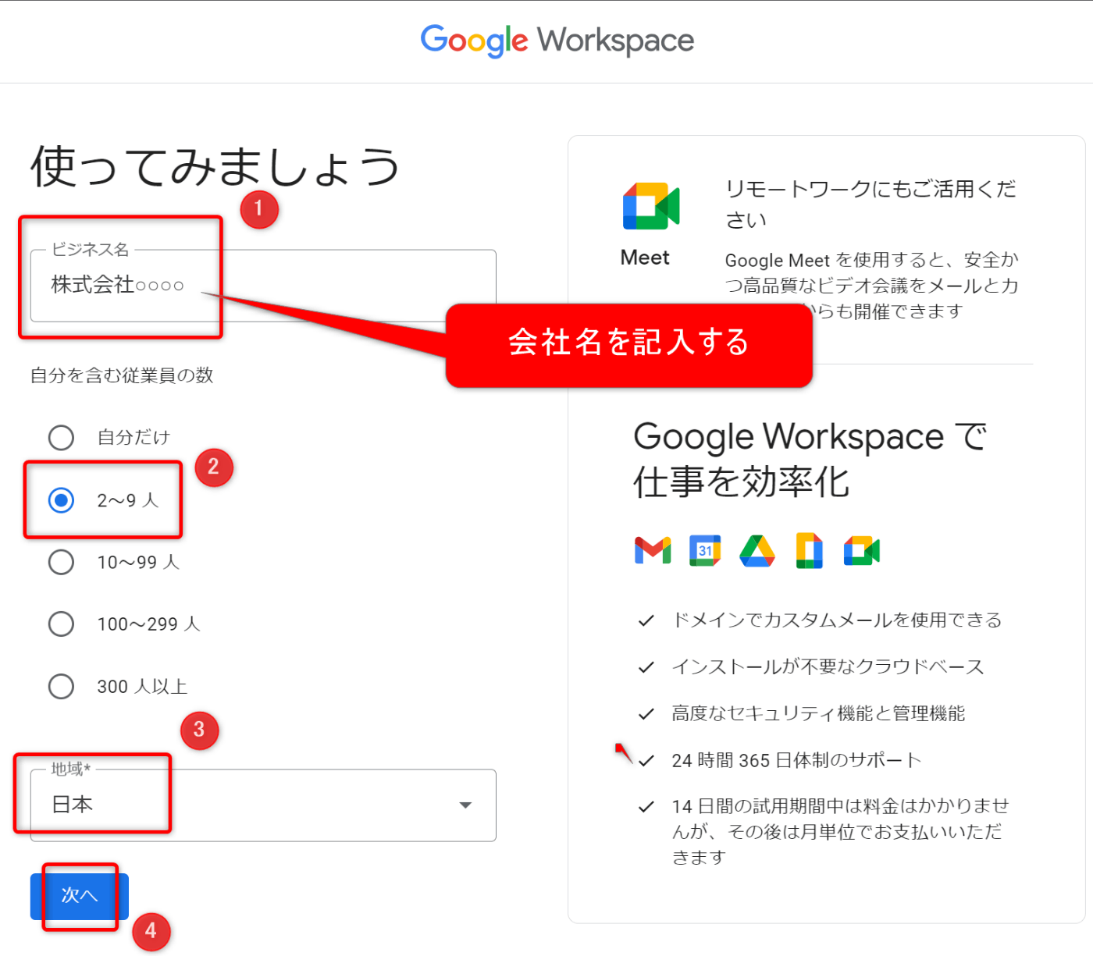
Task: Click the リモートワークにもご活用ください heading
Action: tap(871, 204)
